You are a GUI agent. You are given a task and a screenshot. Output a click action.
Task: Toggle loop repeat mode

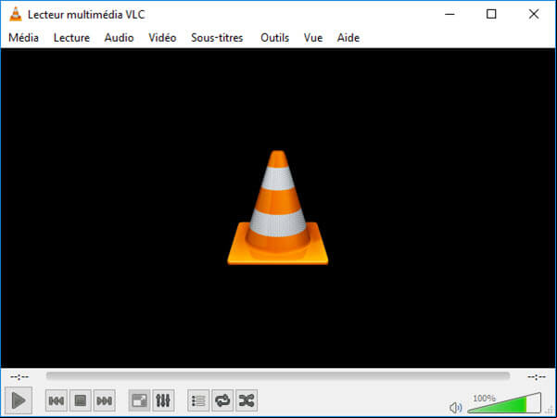pos(222,401)
